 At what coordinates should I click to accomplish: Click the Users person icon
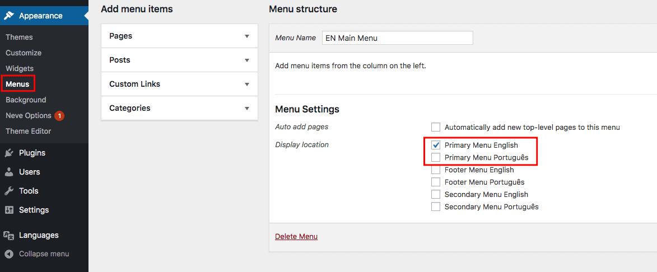click(x=9, y=172)
